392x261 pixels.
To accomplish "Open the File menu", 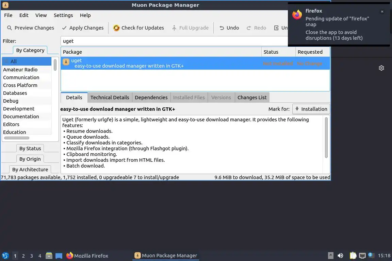I will coord(8,15).
